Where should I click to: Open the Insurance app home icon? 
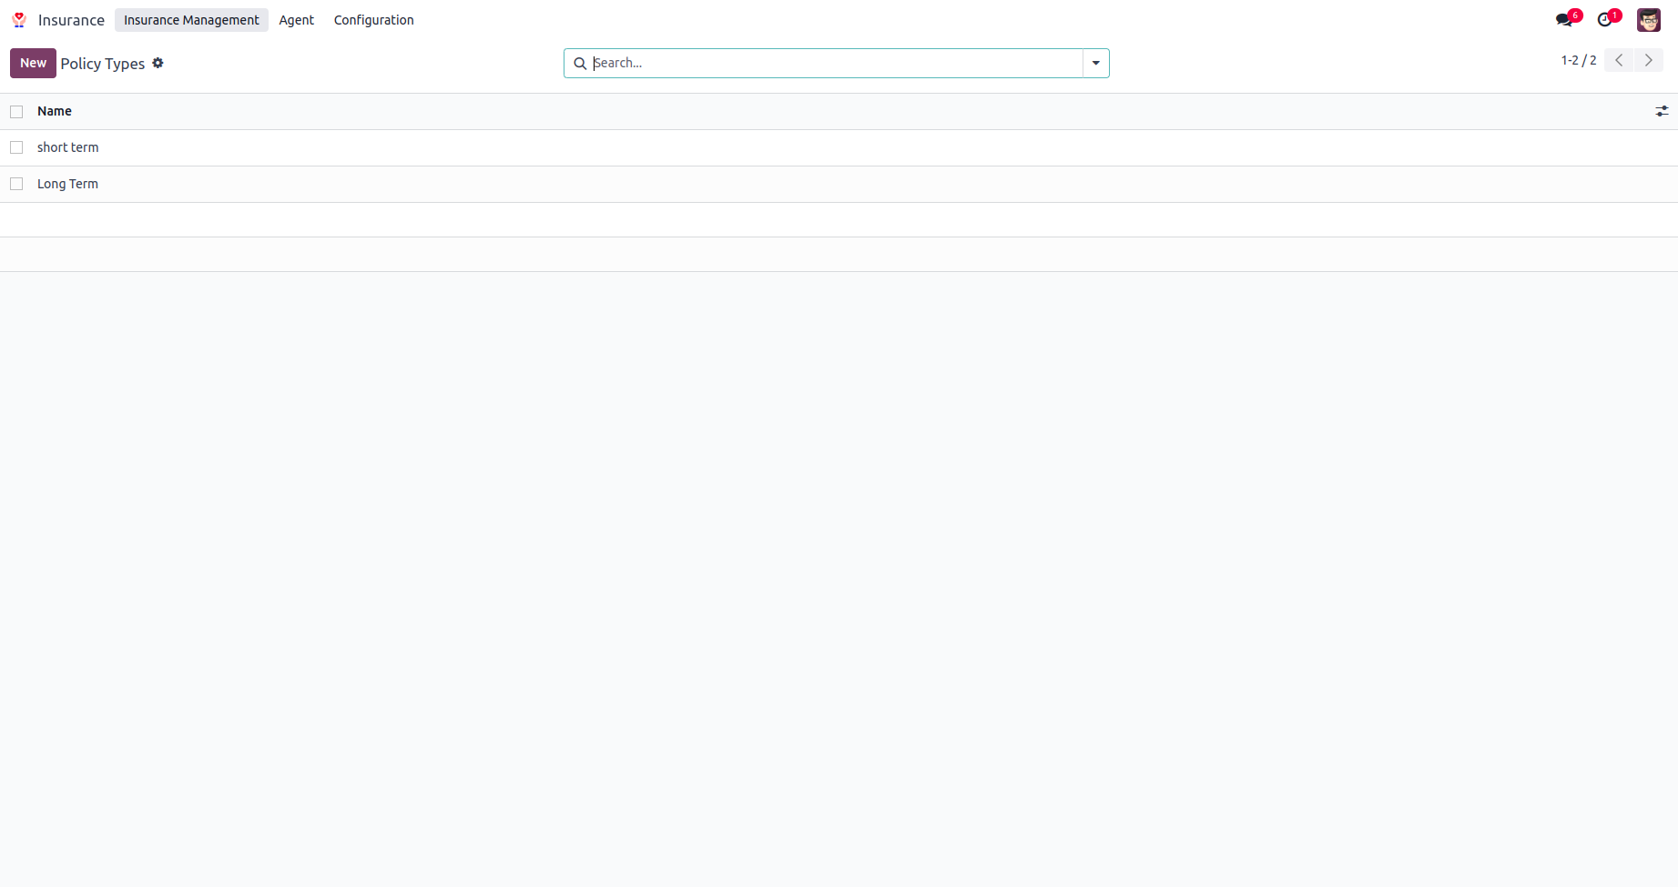point(19,20)
